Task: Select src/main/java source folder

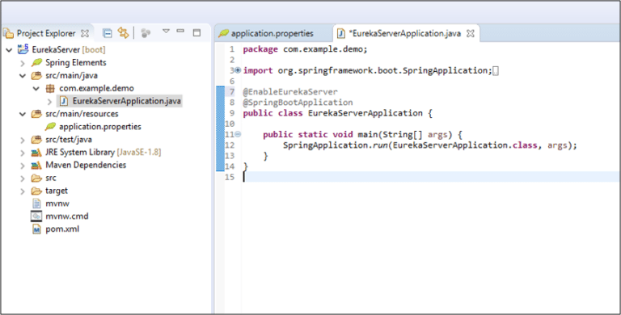Action: click(x=71, y=76)
